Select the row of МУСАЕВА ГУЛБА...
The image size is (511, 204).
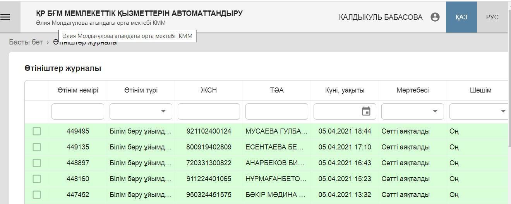pyautogui.click(x=276, y=131)
